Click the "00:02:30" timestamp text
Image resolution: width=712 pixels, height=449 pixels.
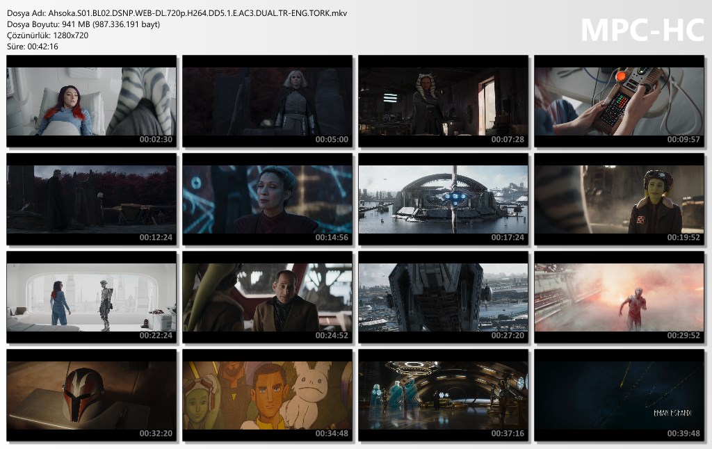(x=156, y=140)
